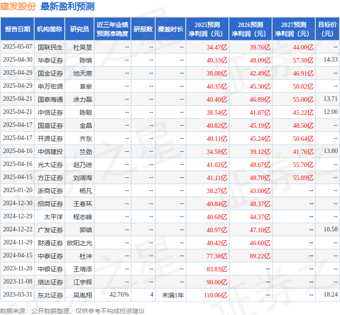
Task: Click the 110.06亿 profit value
Action: click(215, 295)
